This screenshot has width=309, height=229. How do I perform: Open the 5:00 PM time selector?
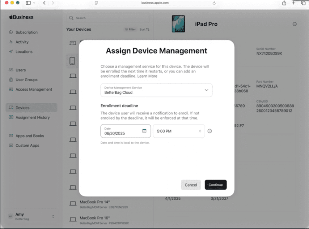(179, 131)
